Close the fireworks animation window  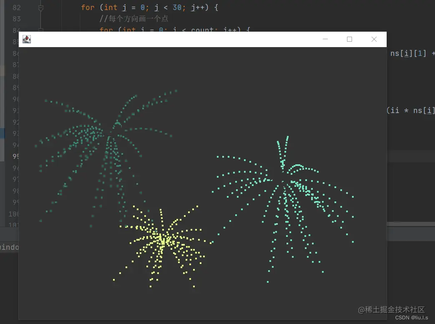374,39
